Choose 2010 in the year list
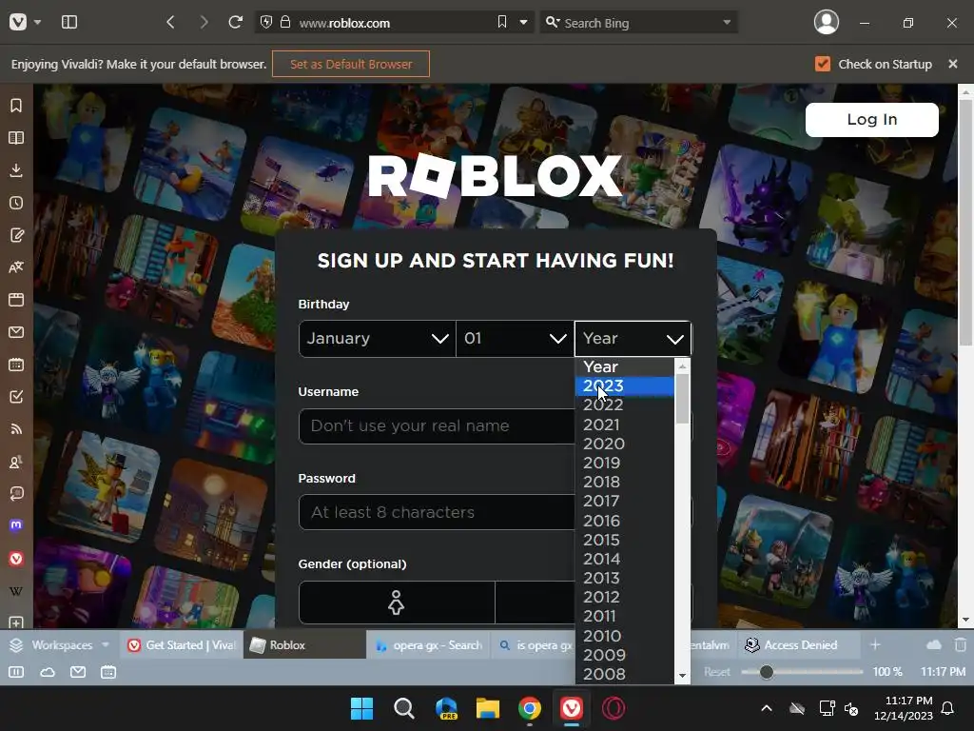 click(624, 636)
